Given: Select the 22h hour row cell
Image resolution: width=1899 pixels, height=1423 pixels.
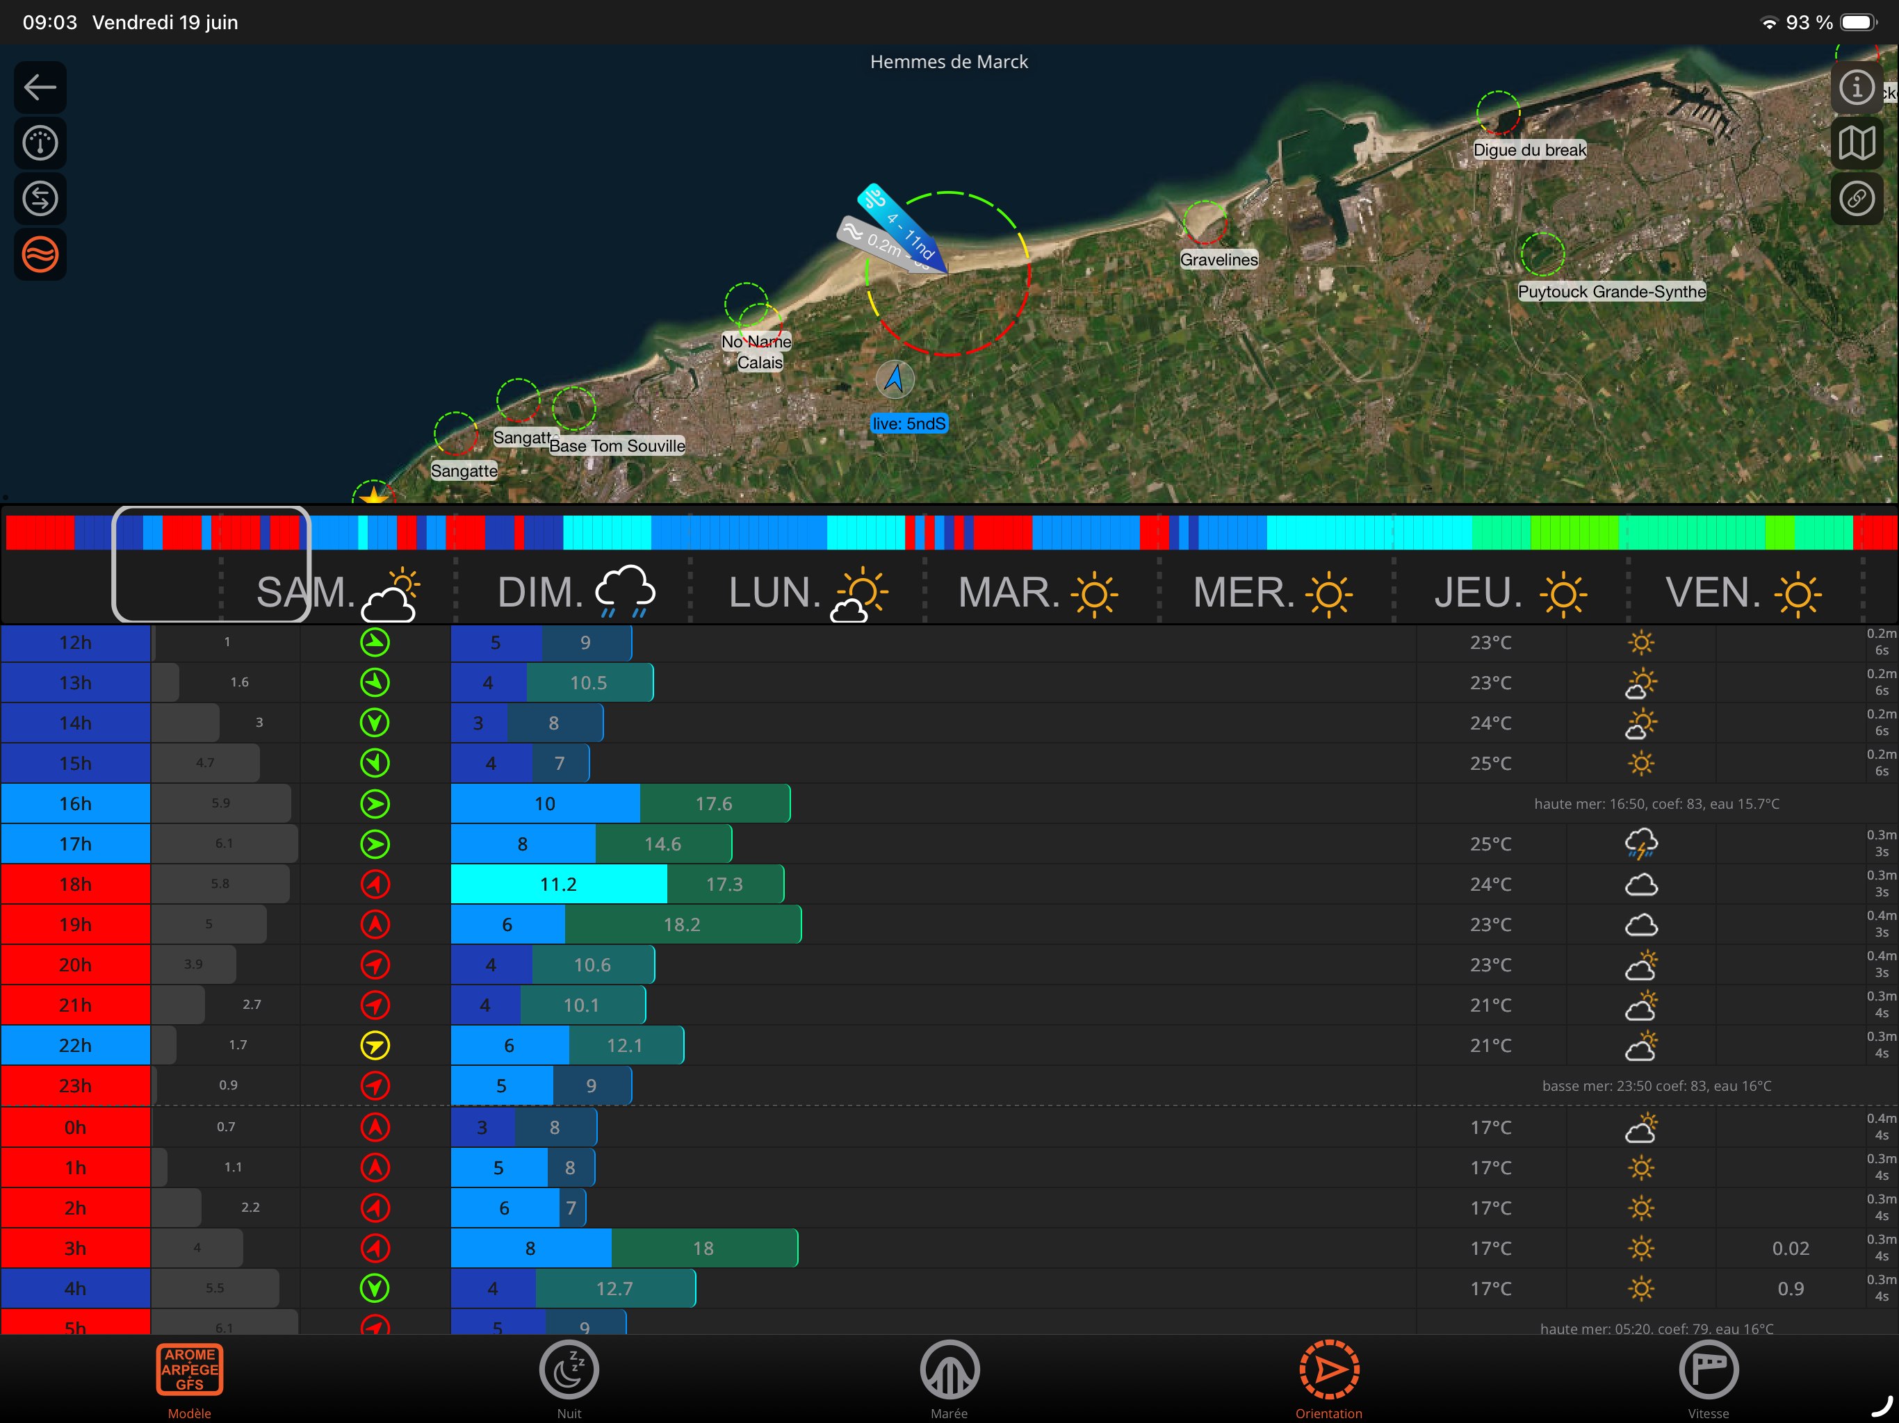Looking at the screenshot, I should click(x=76, y=1046).
